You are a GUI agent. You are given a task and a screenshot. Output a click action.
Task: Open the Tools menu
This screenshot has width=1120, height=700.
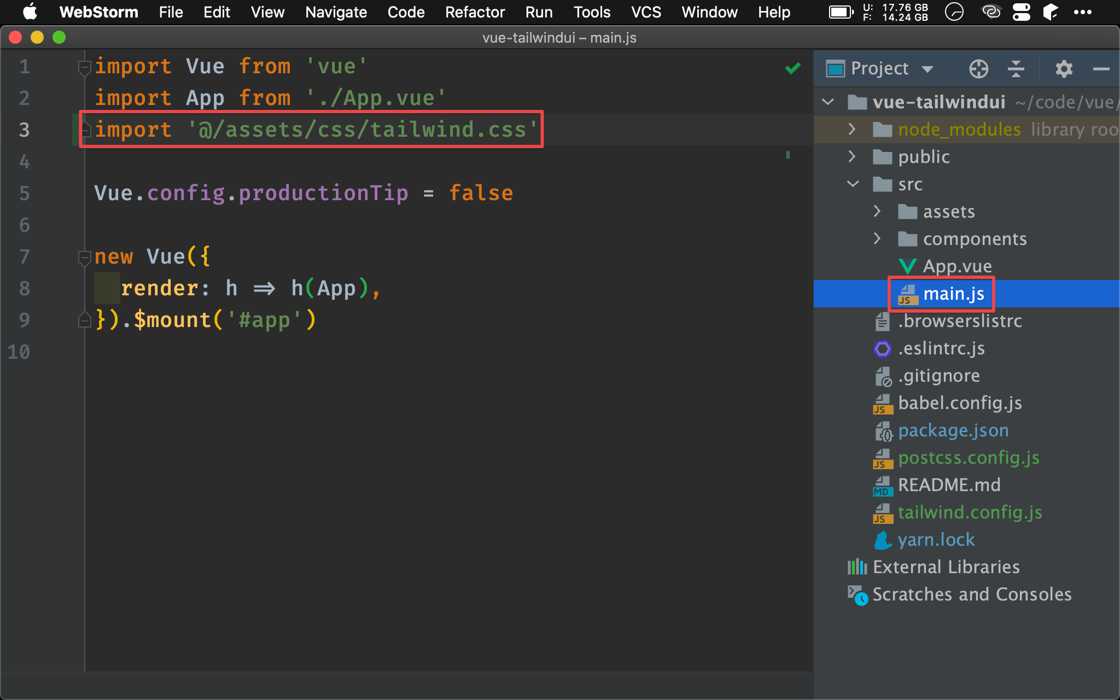pos(592,11)
